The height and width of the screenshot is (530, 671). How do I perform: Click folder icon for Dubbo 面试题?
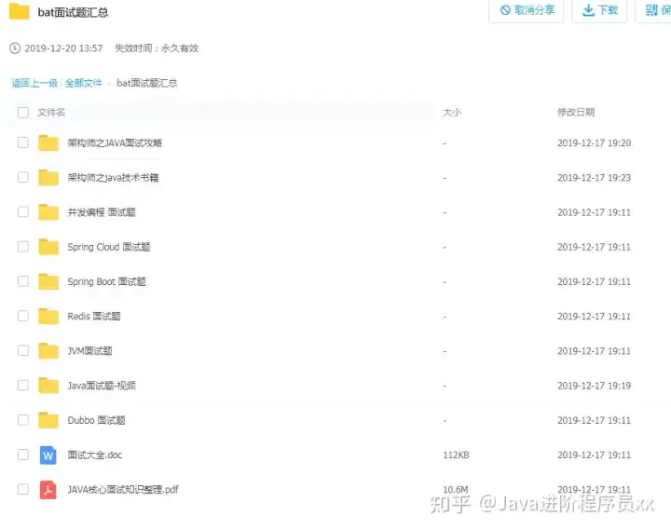48,420
